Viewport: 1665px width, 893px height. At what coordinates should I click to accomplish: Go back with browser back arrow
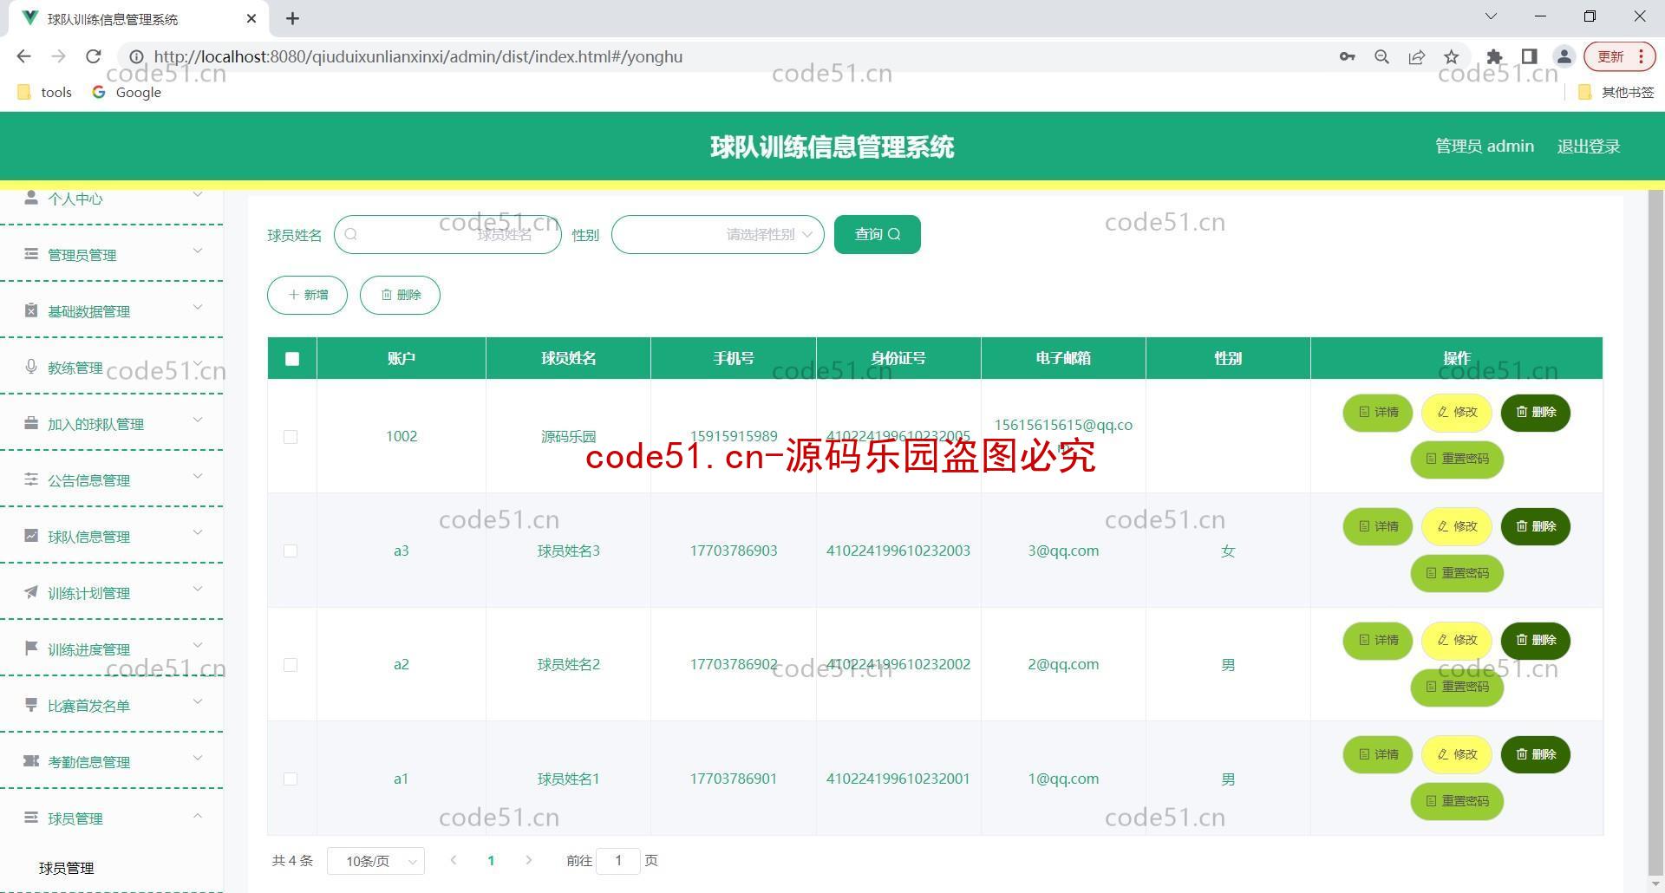(24, 56)
